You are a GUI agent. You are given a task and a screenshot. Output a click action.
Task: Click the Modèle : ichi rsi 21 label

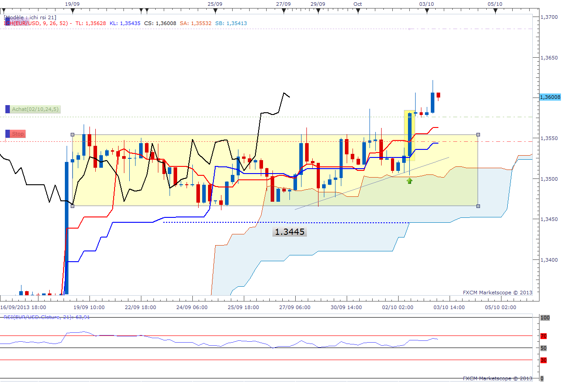(30, 17)
